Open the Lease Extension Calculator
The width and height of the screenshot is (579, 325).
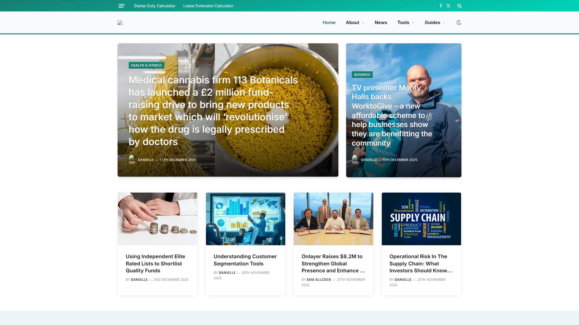208,6
